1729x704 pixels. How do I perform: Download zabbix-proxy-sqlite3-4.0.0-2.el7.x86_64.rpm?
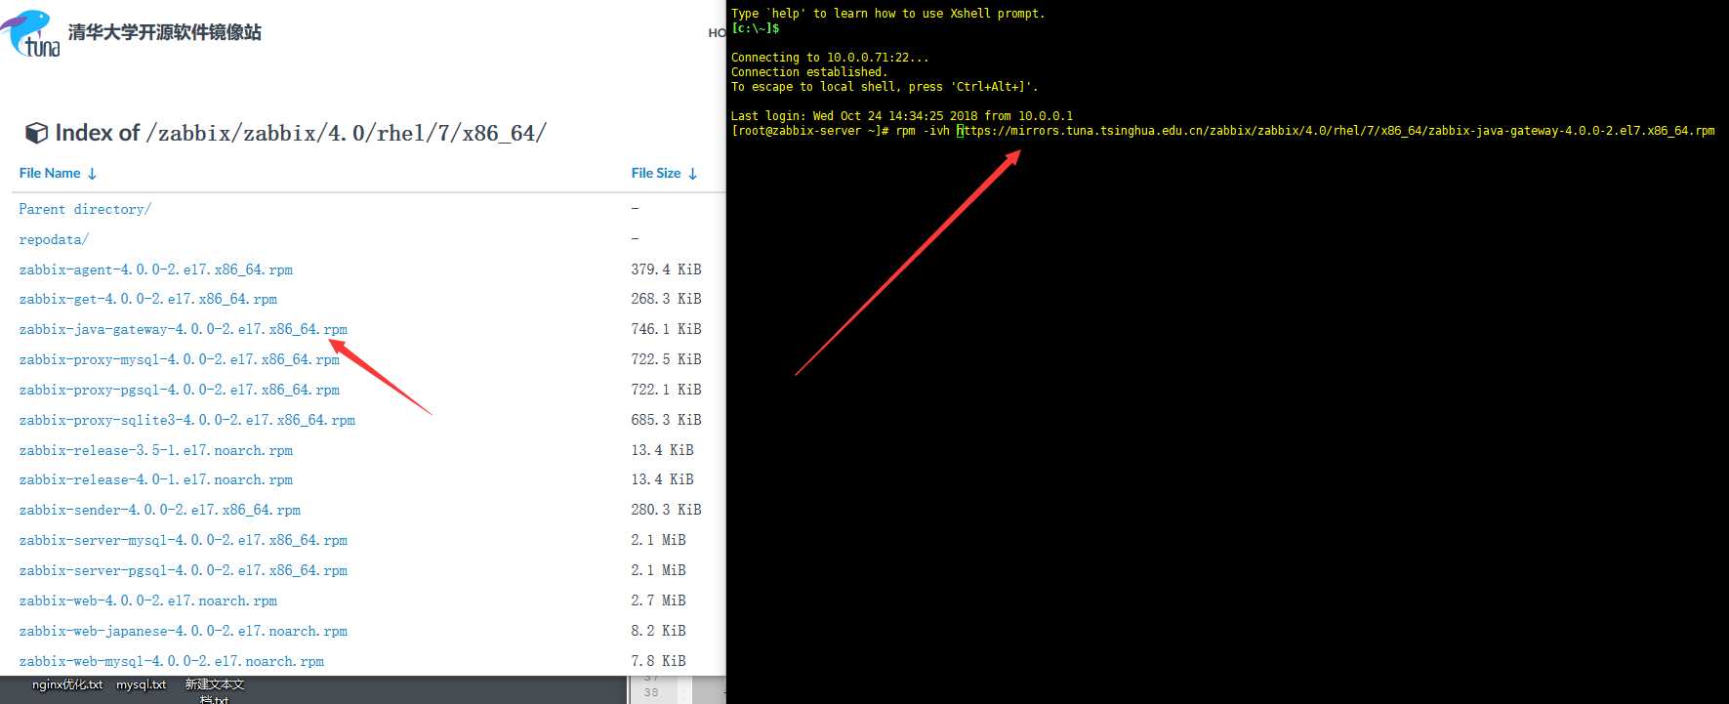click(187, 420)
